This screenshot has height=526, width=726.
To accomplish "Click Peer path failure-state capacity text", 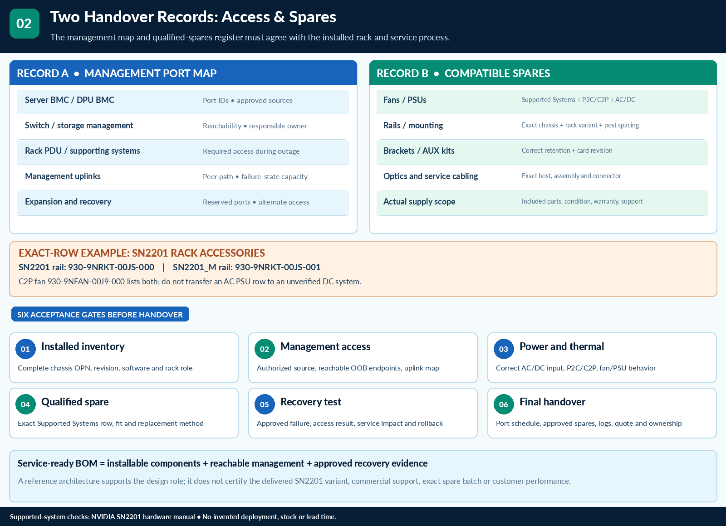I will click(x=255, y=177).
